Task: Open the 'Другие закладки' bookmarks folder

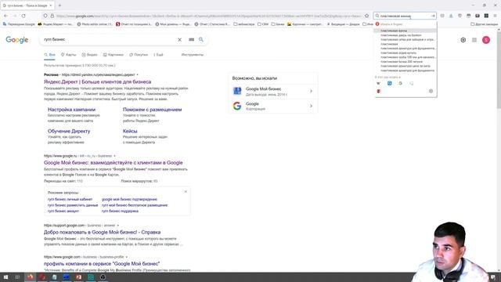Action: [x=484, y=24]
